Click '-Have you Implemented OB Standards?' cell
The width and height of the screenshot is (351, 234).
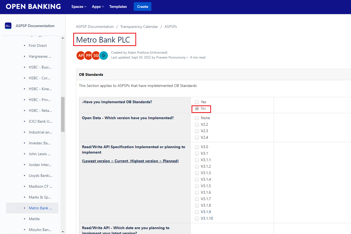click(x=135, y=105)
